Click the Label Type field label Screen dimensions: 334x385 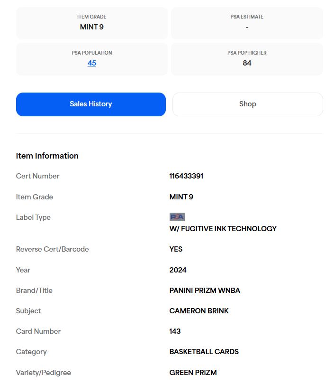tap(33, 217)
